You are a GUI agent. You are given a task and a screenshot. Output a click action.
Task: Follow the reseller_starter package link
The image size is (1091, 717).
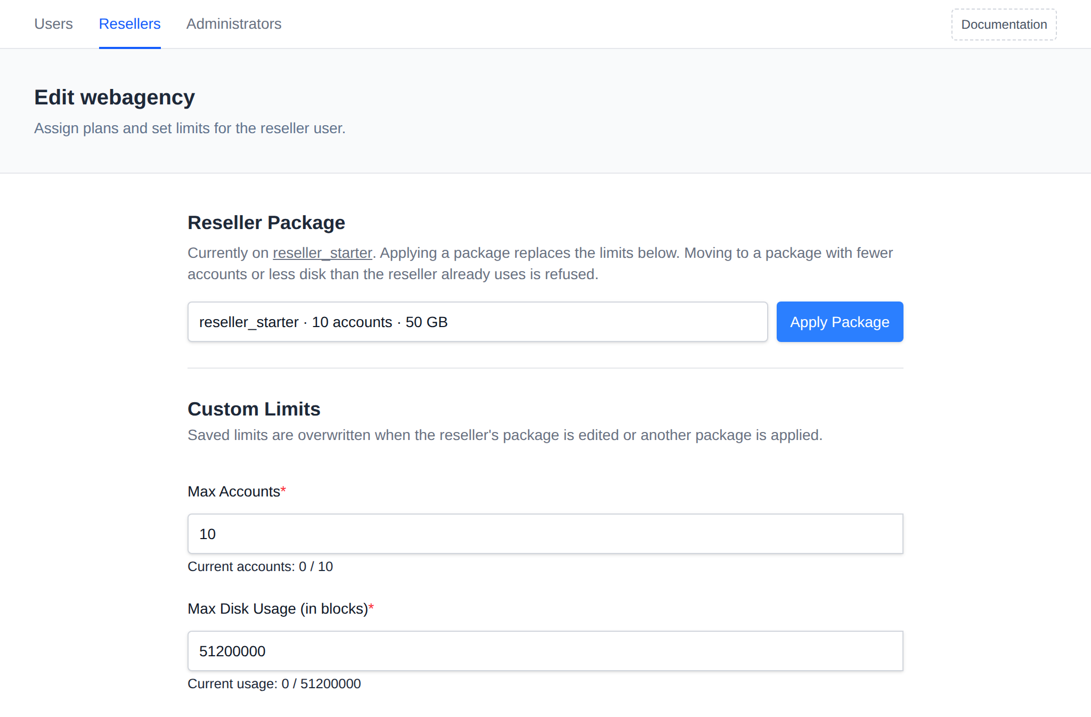point(322,252)
